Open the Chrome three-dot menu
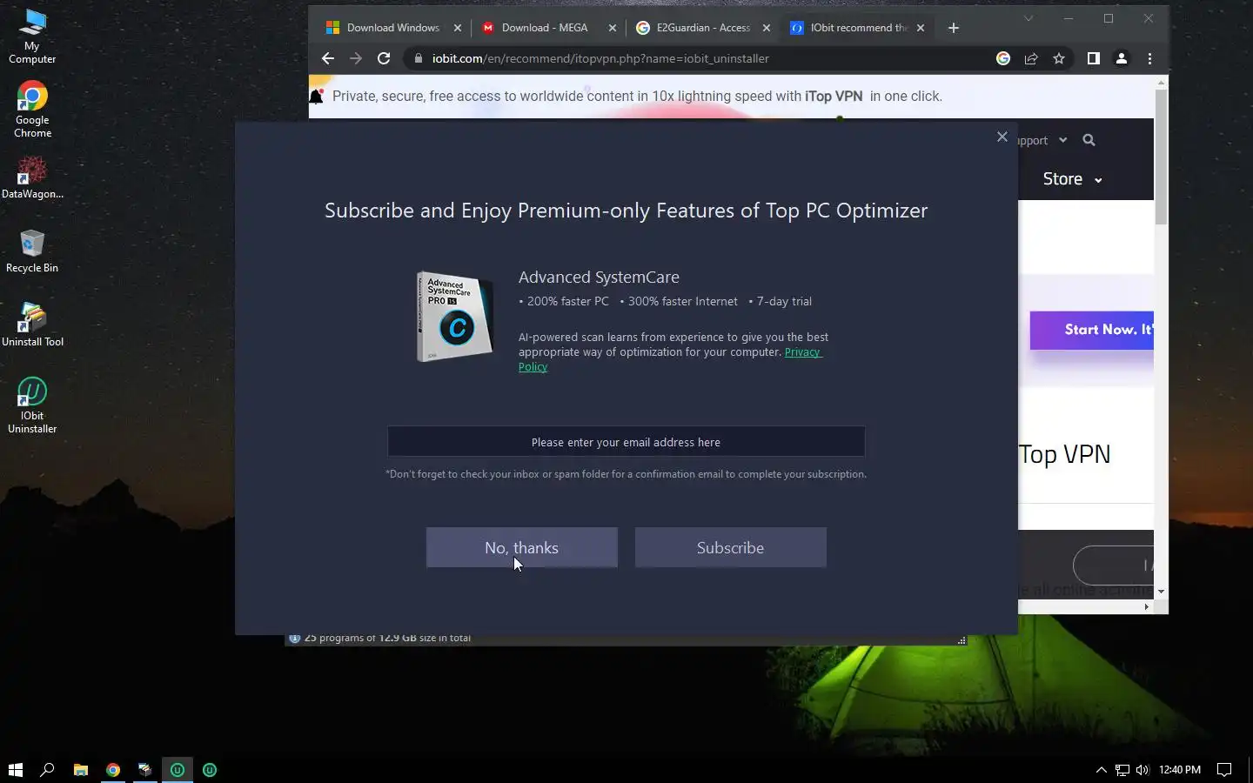The width and height of the screenshot is (1253, 783). [1149, 58]
